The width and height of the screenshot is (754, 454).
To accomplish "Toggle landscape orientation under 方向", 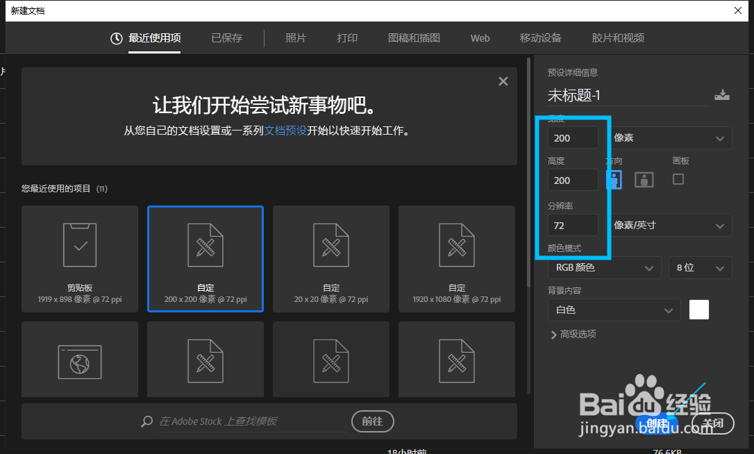I will point(644,179).
